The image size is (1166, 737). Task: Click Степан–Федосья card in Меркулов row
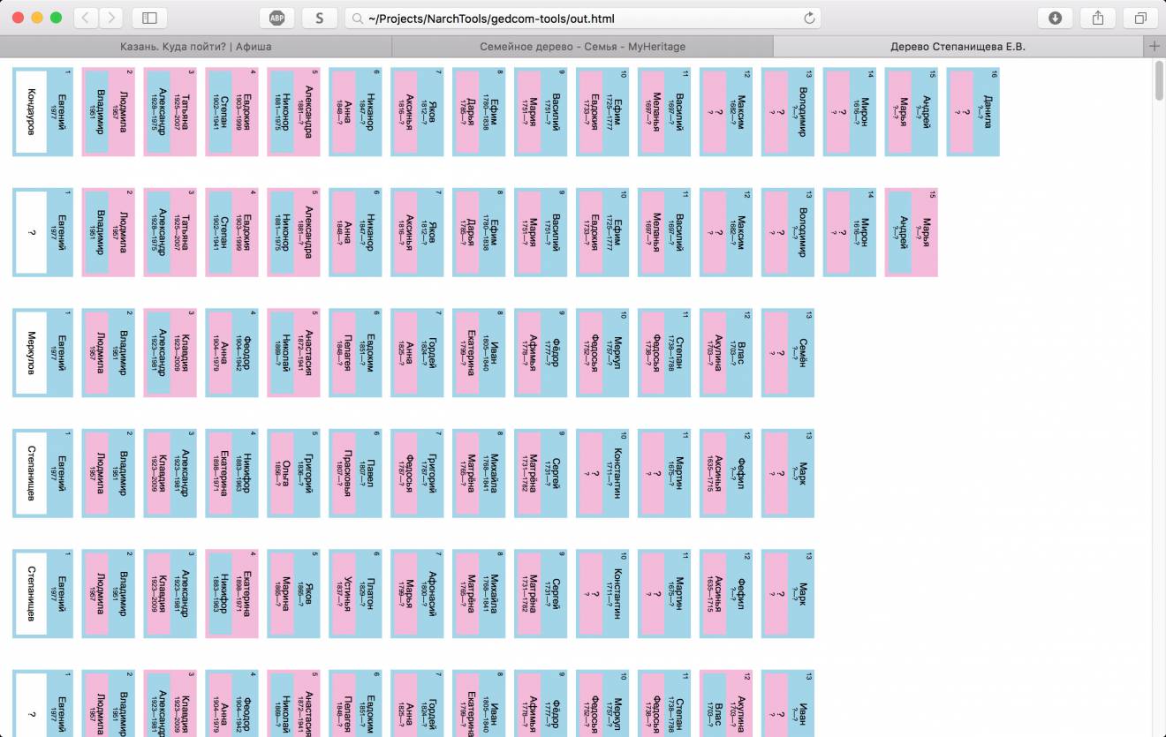coord(664,353)
